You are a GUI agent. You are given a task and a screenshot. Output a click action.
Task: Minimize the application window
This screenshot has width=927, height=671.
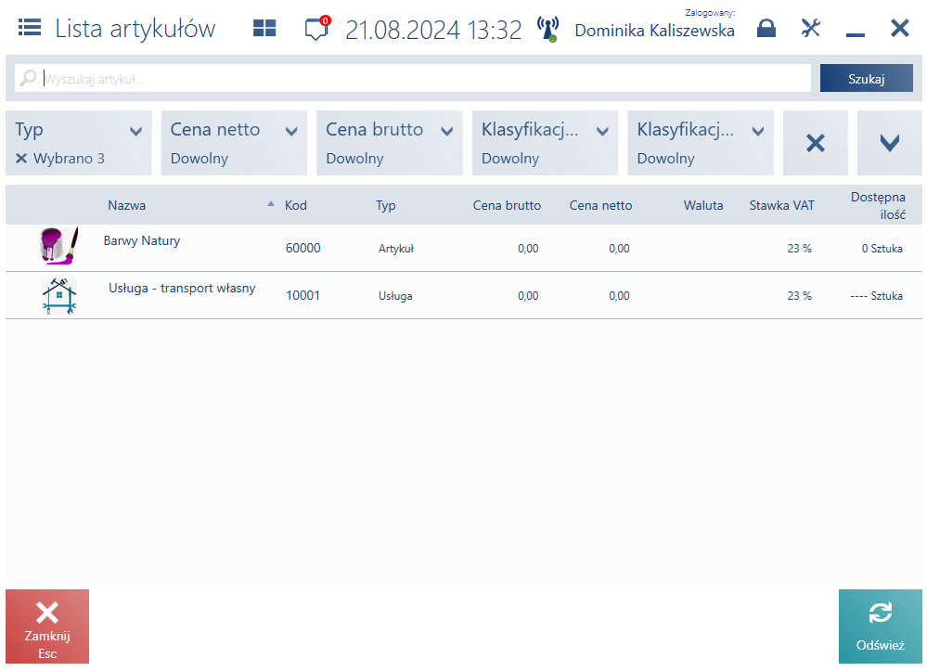pos(855,35)
